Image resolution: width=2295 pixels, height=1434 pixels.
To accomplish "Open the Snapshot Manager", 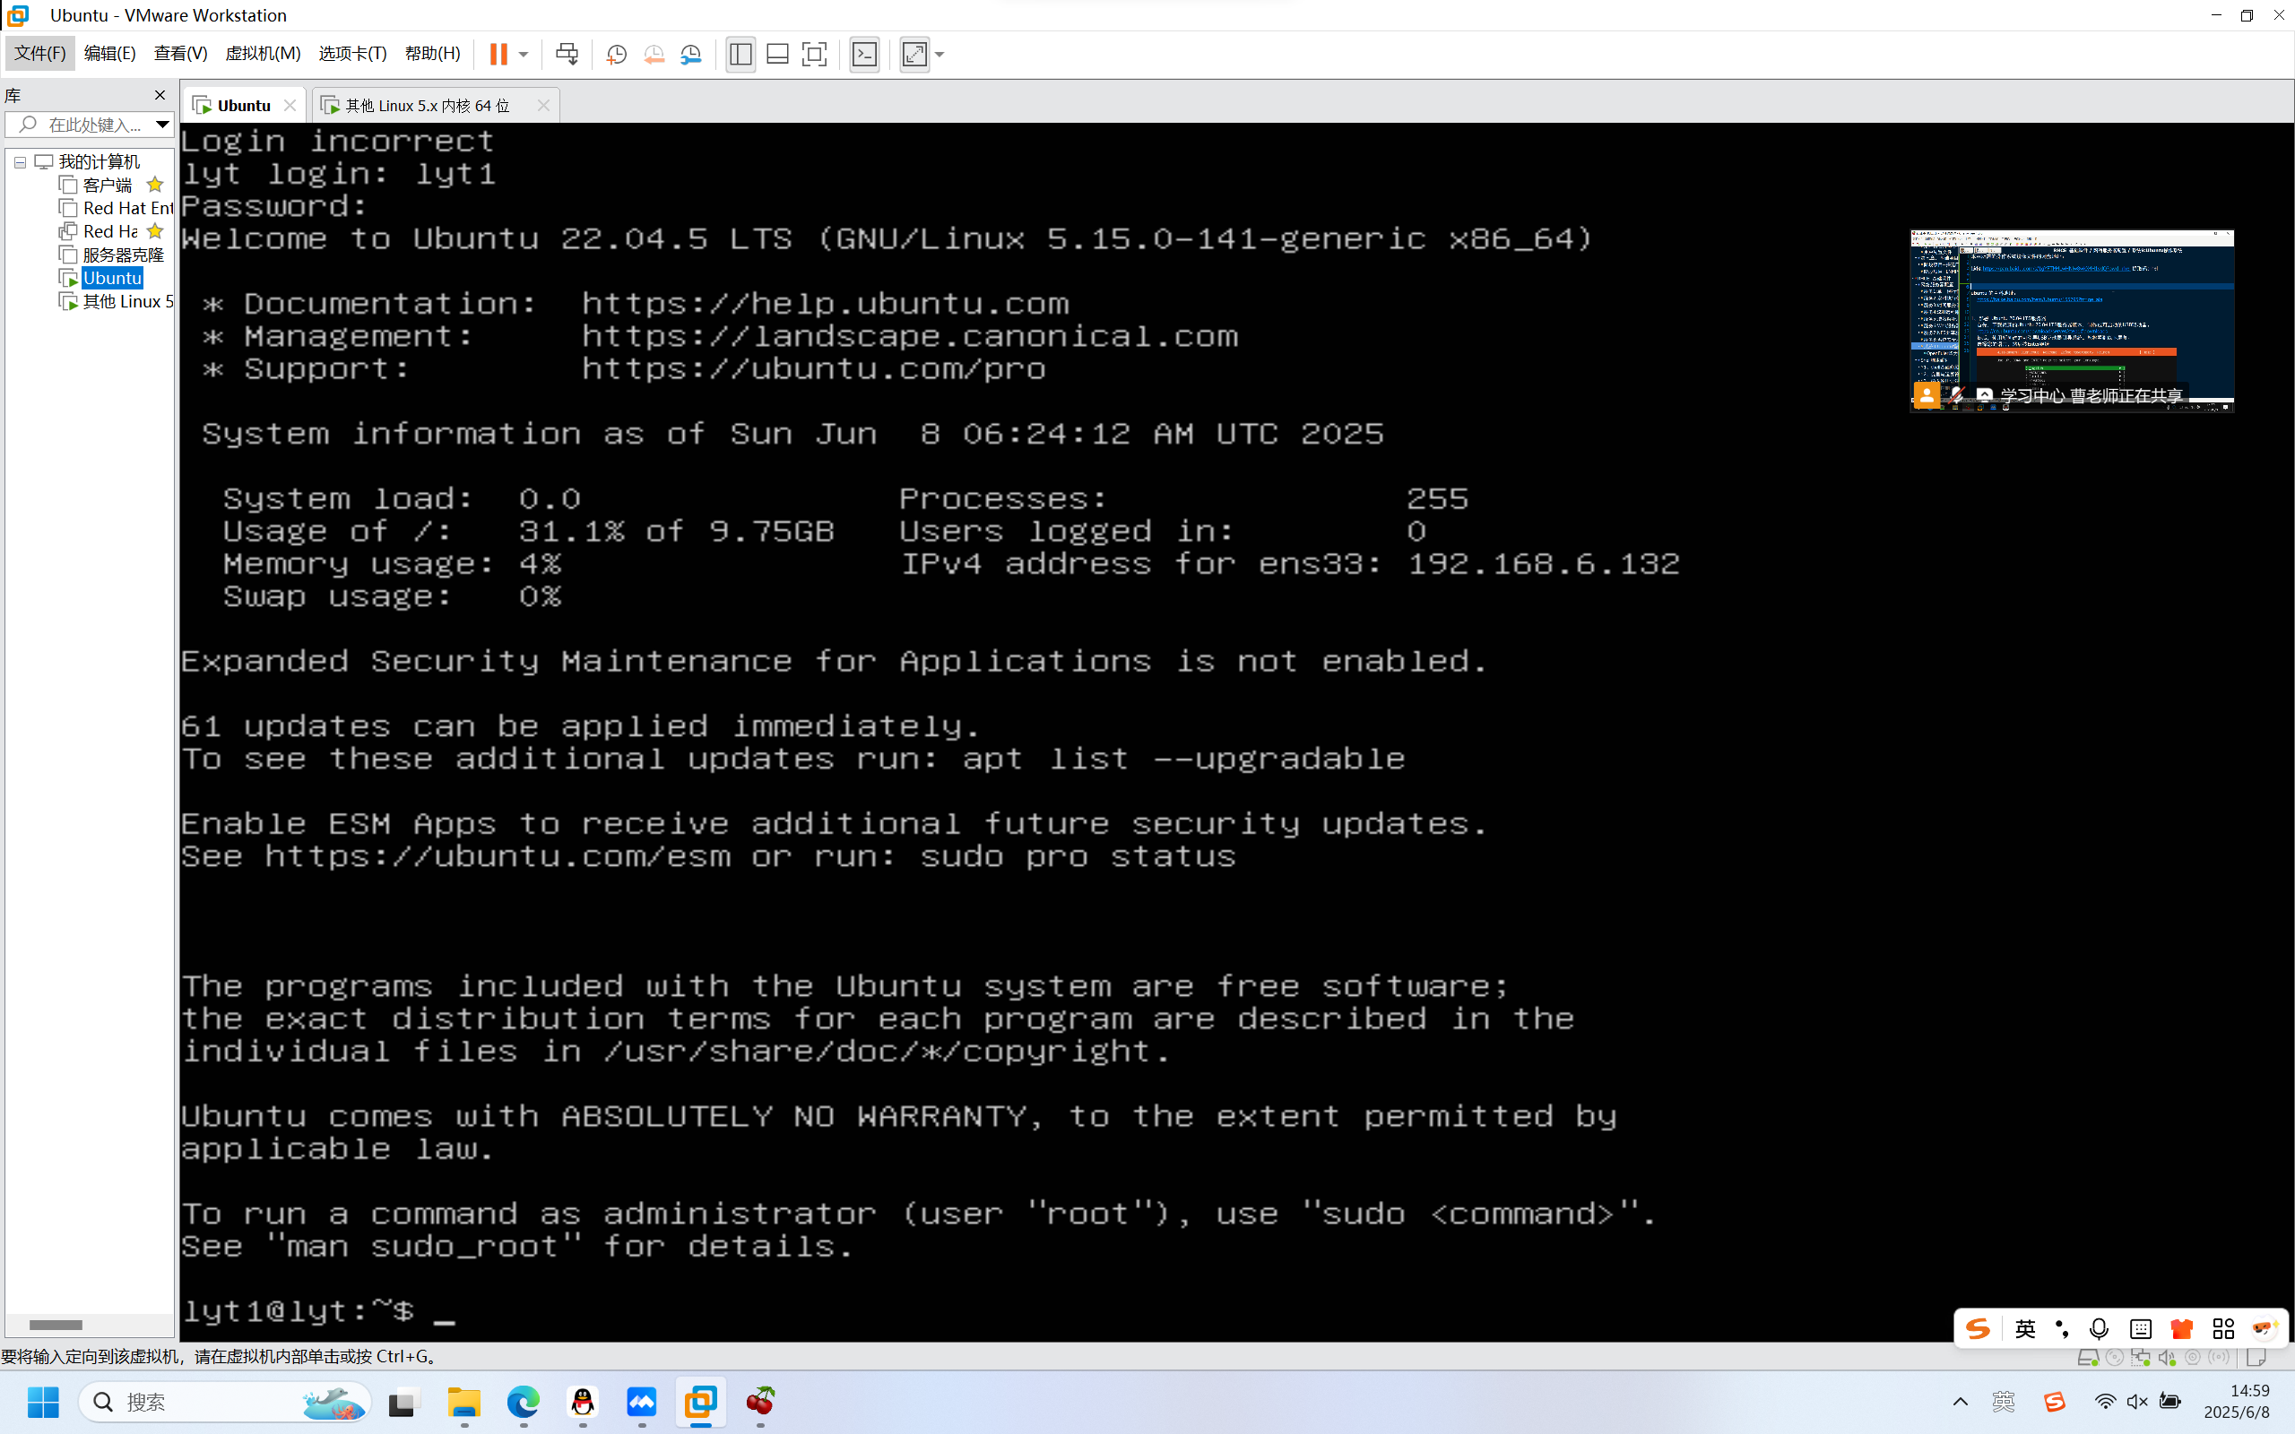I will pos(691,54).
